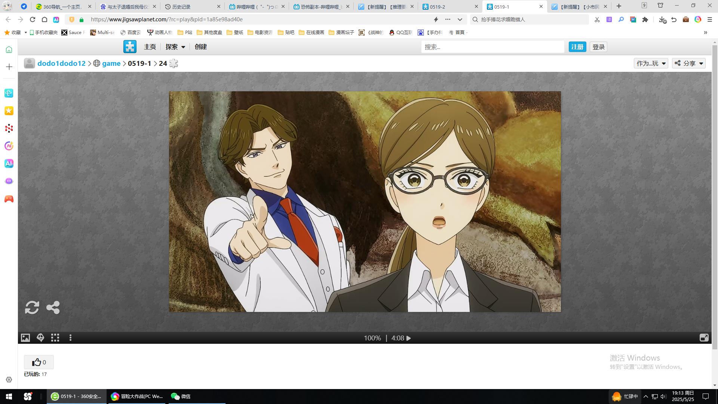This screenshot has width=718, height=404.
Task: Open the 冒险大作战 taskbar window
Action: coord(137,397)
